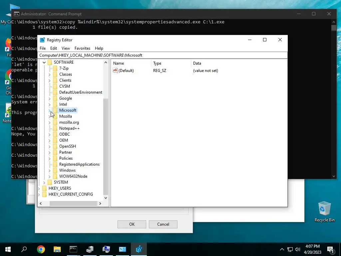
Task: Open the Recycle Bin desktop icon
Action: click(x=324, y=212)
